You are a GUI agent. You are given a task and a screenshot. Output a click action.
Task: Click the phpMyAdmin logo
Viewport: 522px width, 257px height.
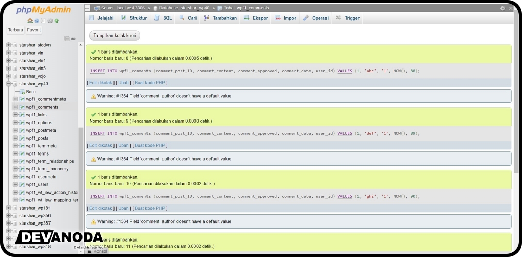click(43, 10)
